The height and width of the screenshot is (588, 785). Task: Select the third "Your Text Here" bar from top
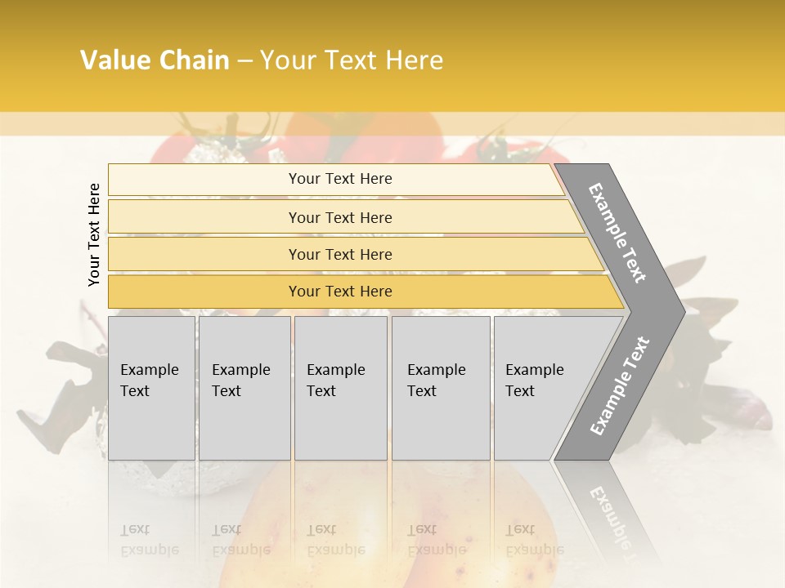340,254
